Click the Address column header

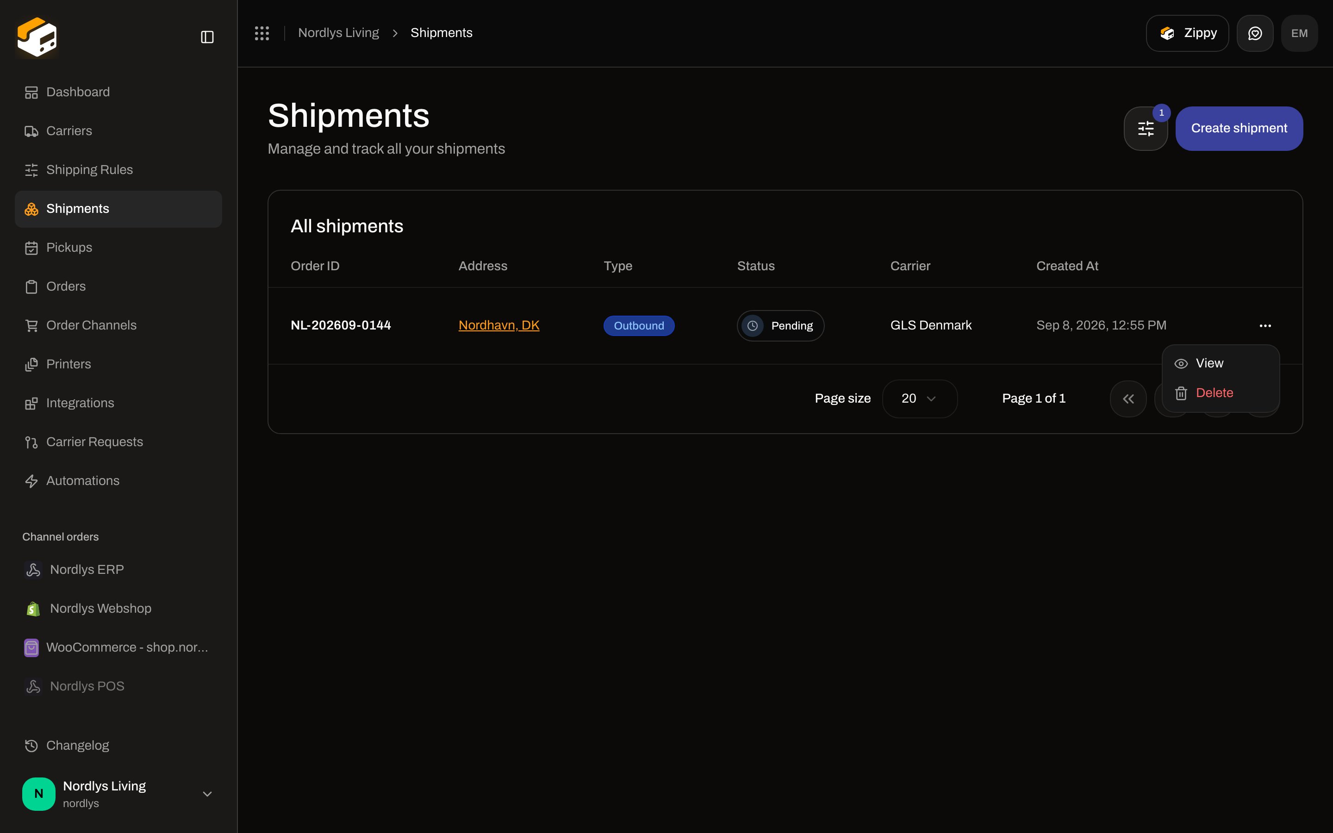click(x=483, y=266)
